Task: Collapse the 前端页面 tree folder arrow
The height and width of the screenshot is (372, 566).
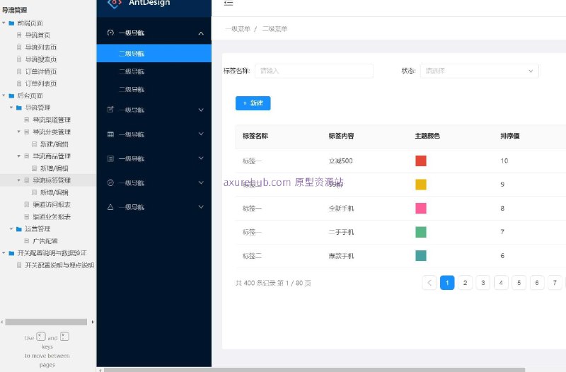Action: (4, 23)
